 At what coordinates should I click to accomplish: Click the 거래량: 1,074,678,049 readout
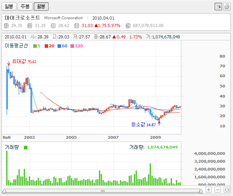[154, 147]
